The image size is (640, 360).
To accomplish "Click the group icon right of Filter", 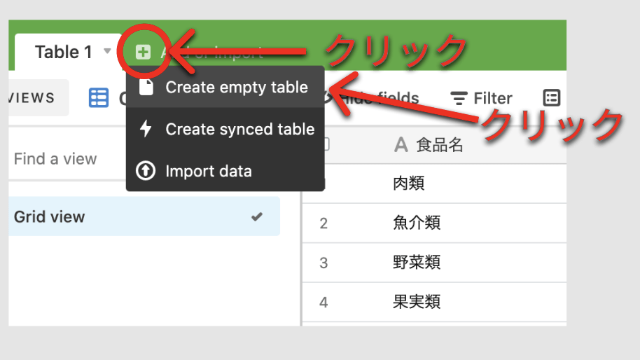I will 552,98.
